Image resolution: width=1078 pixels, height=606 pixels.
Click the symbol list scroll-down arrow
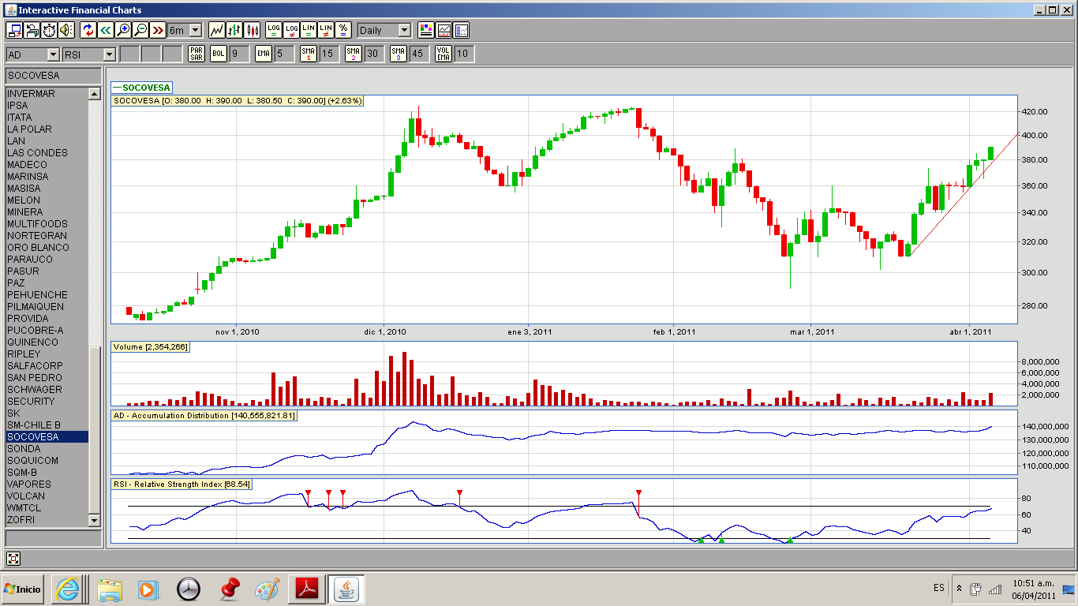tap(95, 521)
